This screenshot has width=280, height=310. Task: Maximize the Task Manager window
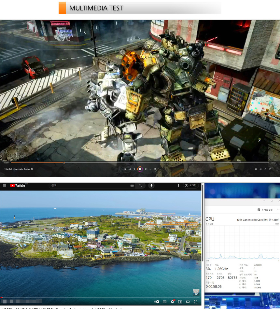[x=272, y=201]
